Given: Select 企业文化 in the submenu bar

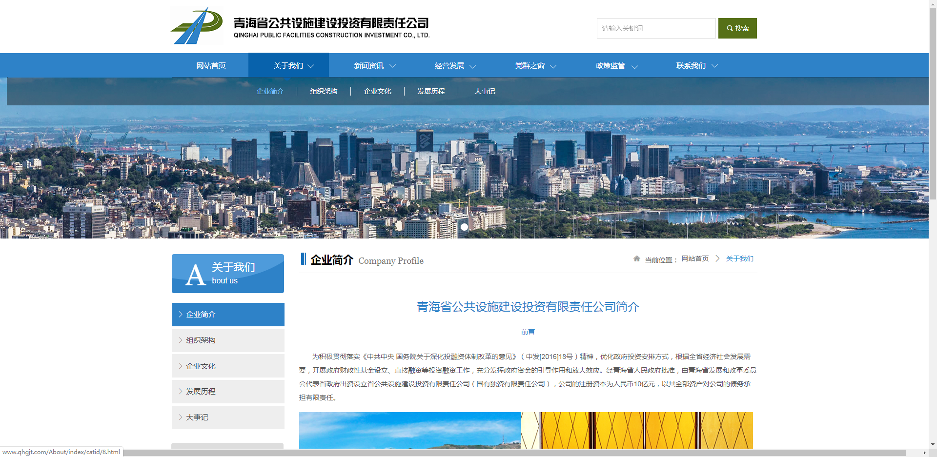Looking at the screenshot, I should coord(377,91).
